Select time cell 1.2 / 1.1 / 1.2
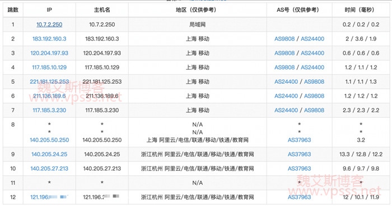The width and height of the screenshot is (392, 206). tap(361, 67)
